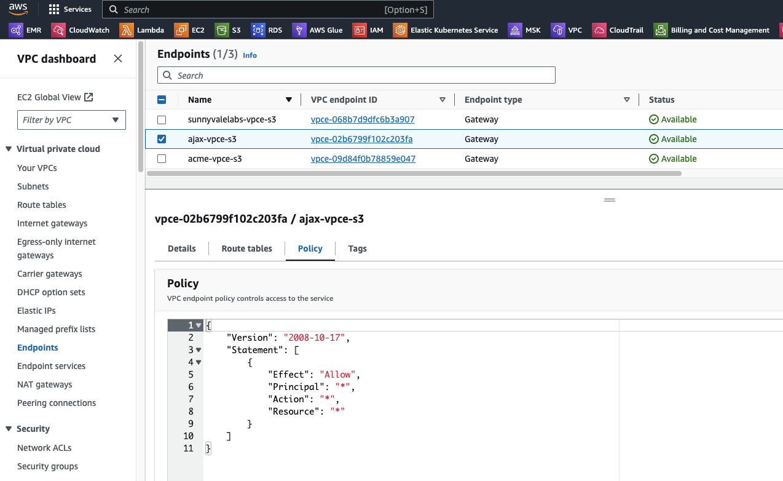
Task: Click the sidebar vertical scrollbar
Action: click(141, 105)
